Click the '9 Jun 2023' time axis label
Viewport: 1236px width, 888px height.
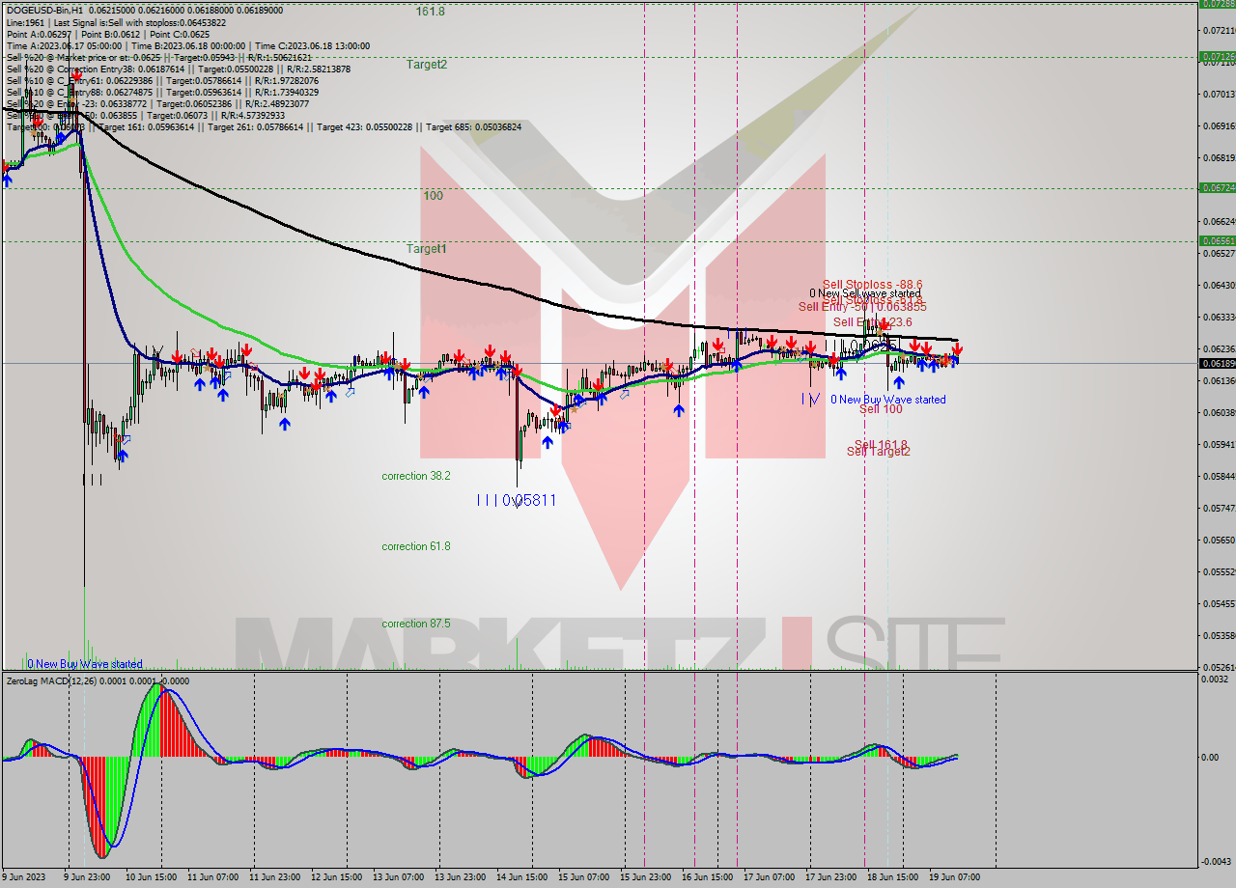(24, 877)
